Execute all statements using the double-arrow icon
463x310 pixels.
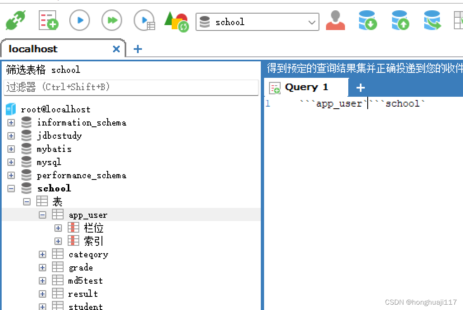tap(111, 20)
